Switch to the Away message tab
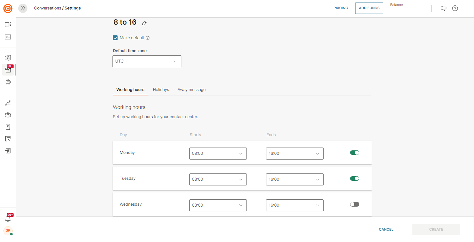474x242 pixels. pos(191,90)
